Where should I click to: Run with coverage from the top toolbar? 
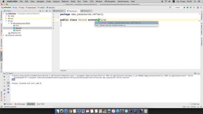coord(191,8)
